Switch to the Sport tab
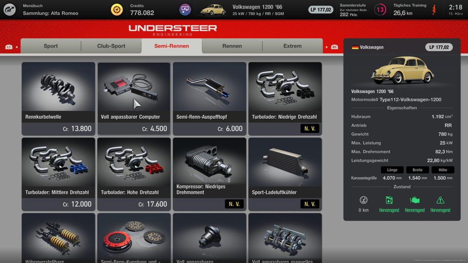This screenshot has width=468, height=263. [51, 46]
